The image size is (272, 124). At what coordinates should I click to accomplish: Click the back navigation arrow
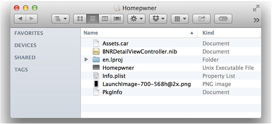coord(20,19)
